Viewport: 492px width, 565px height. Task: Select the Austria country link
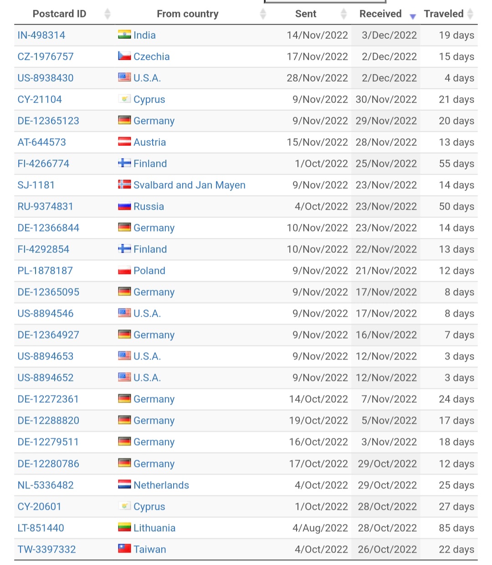(x=150, y=142)
